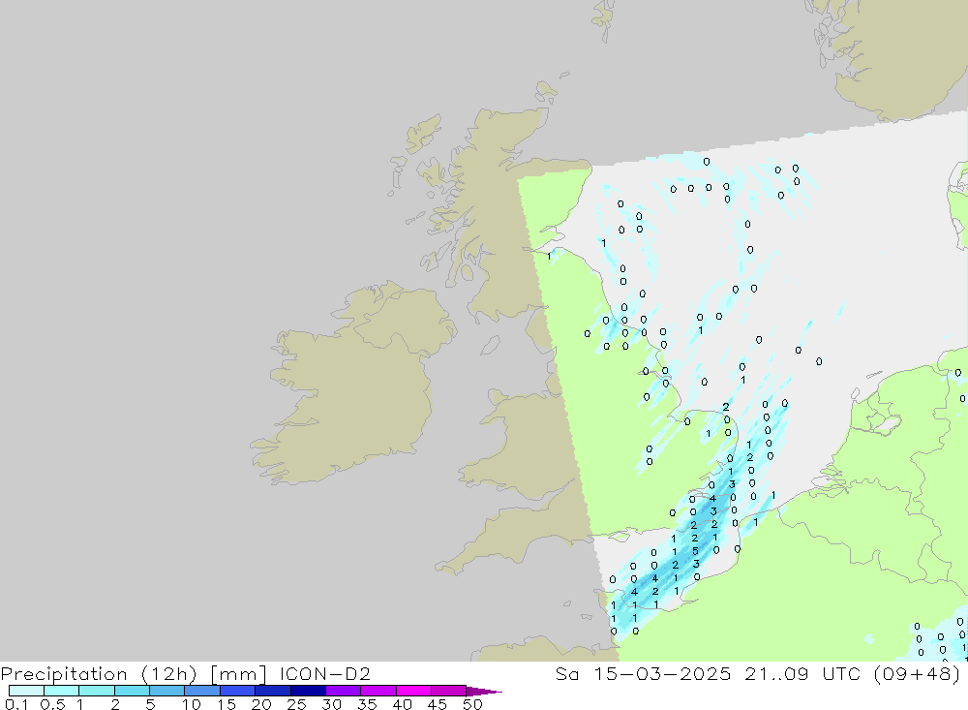Click the '25' legend scale label

click(x=296, y=704)
